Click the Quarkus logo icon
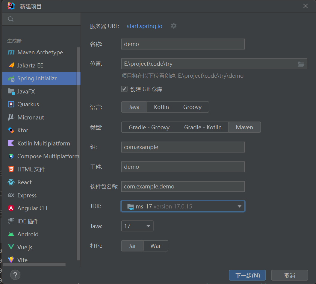Image resolution: width=316 pixels, height=284 pixels. tap(11, 104)
